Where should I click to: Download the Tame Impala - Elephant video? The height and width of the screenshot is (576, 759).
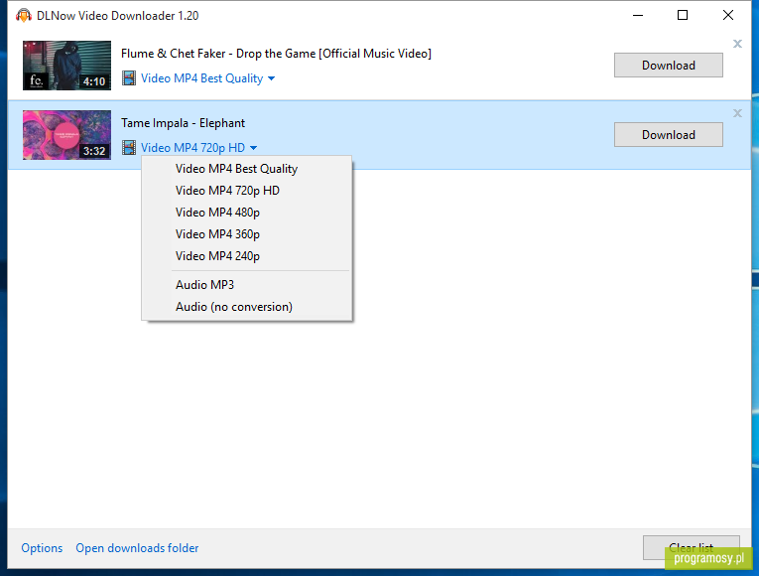[669, 135]
